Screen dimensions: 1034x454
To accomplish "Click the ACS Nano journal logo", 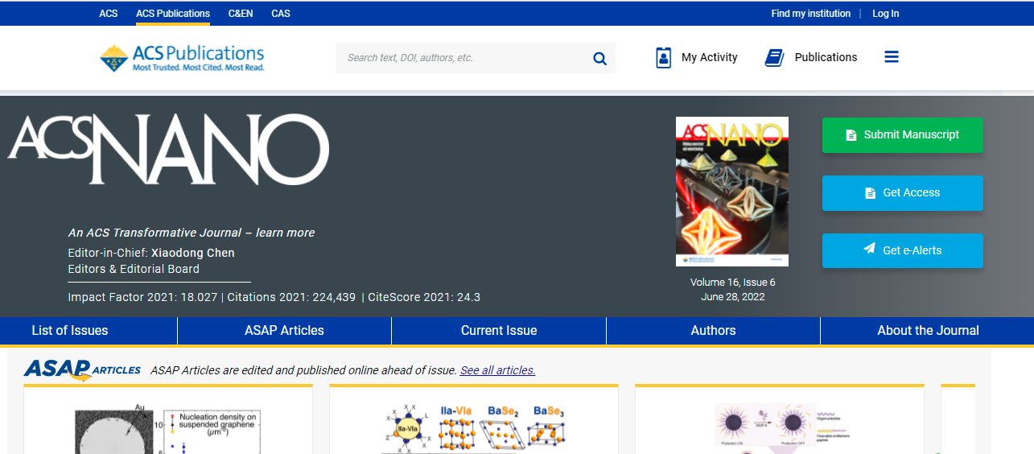I will 168,149.
